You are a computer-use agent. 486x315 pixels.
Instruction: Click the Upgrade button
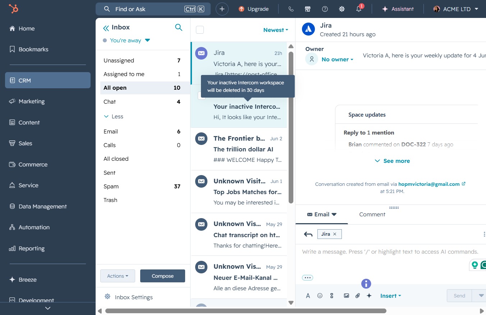(x=254, y=9)
